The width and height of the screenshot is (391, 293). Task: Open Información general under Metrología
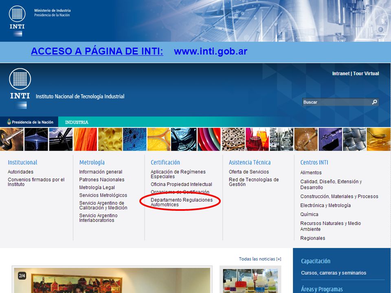pyautogui.click(x=101, y=172)
